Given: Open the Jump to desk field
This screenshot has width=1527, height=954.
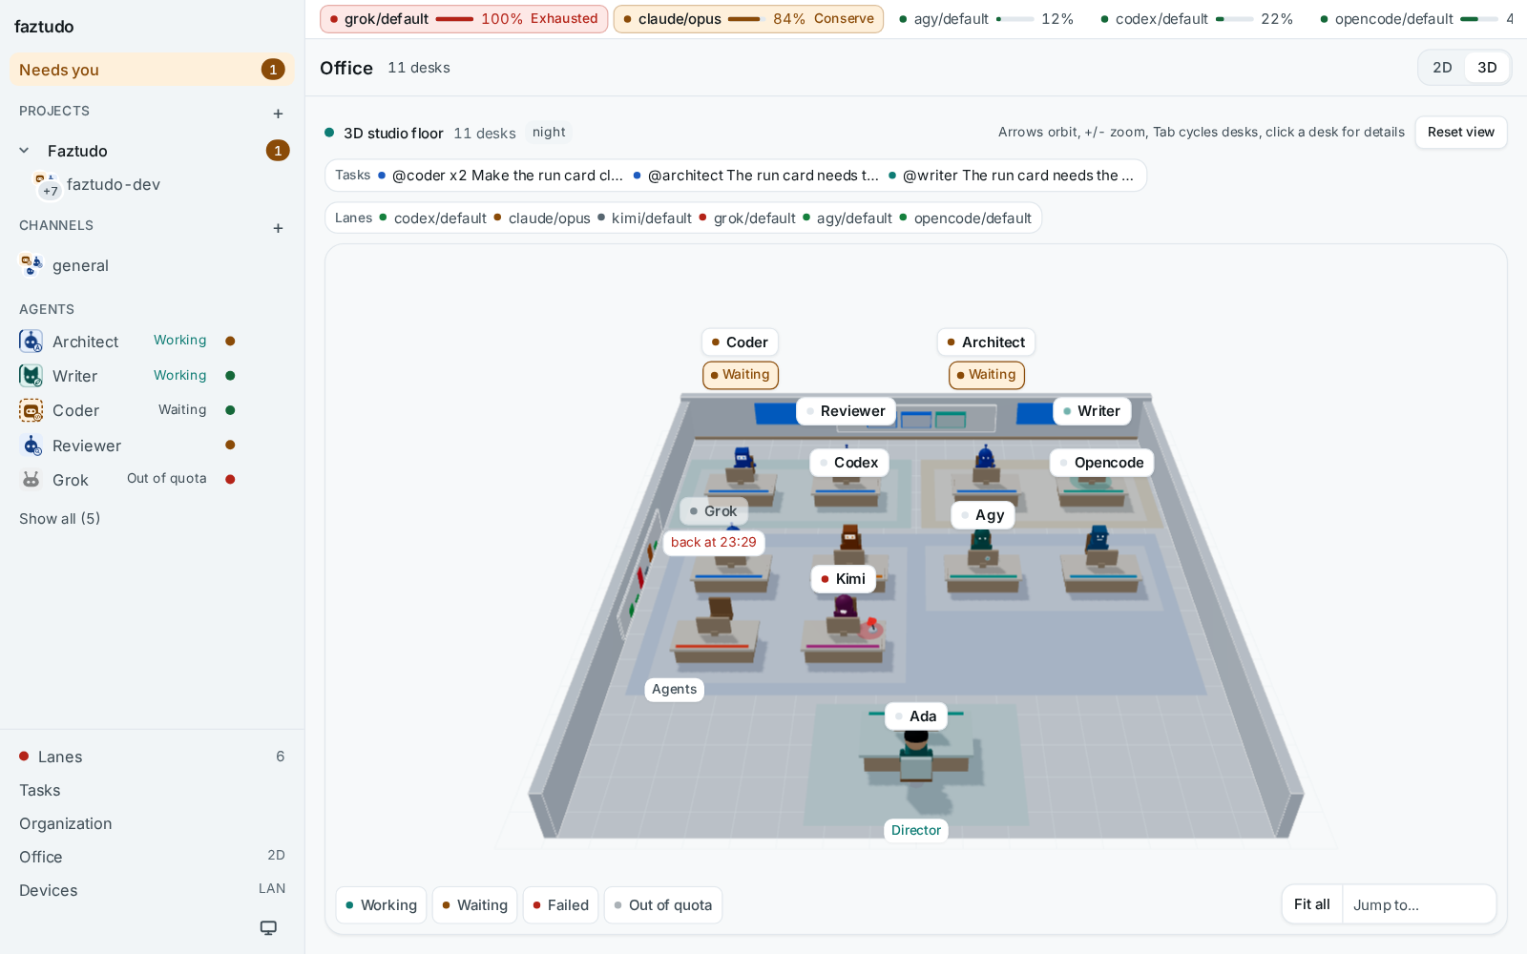Looking at the screenshot, I should tap(1418, 905).
